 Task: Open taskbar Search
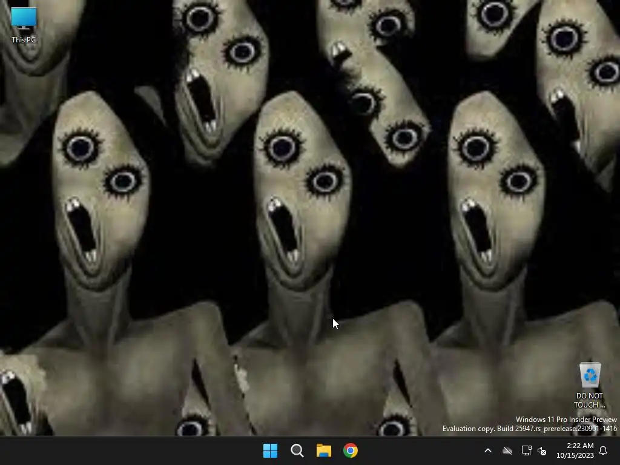tap(297, 450)
